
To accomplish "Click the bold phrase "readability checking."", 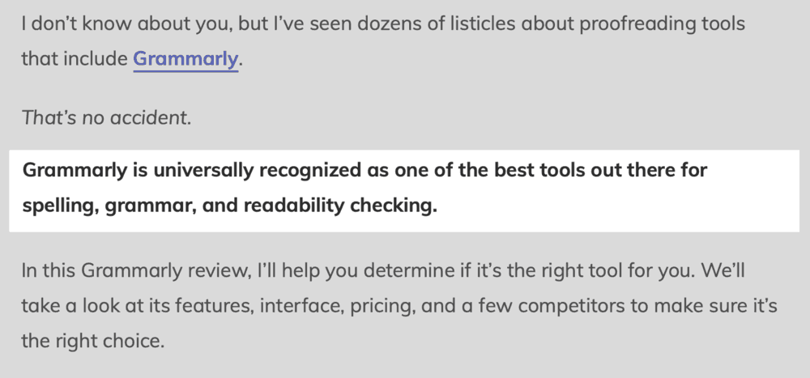I will click(x=340, y=206).
